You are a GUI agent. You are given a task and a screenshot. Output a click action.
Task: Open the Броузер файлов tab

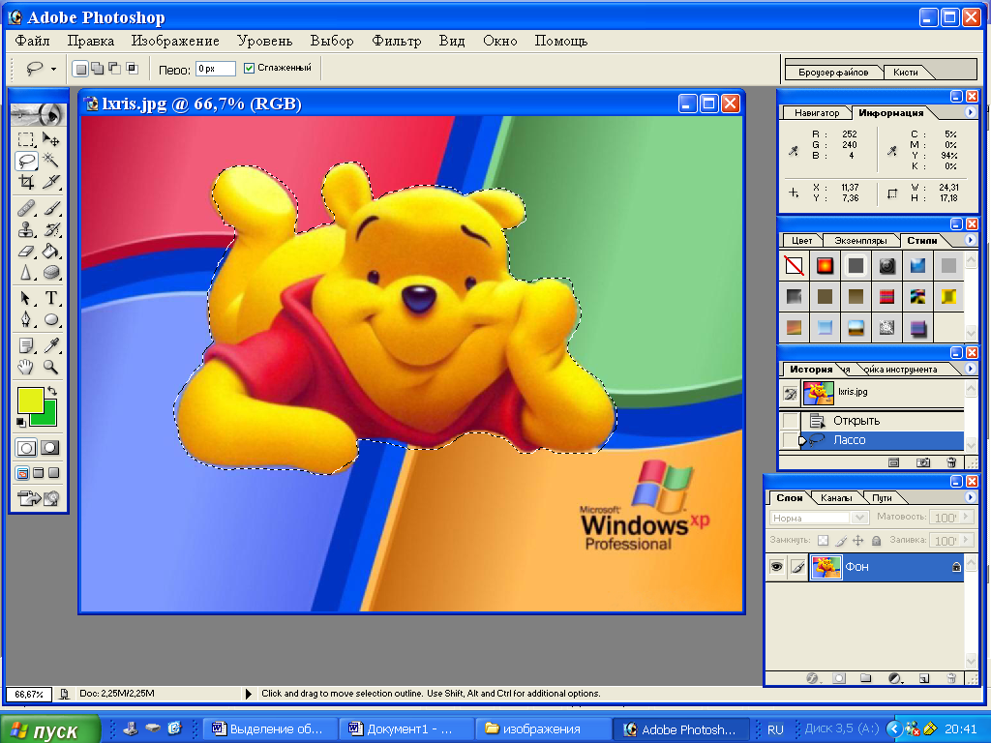click(833, 72)
